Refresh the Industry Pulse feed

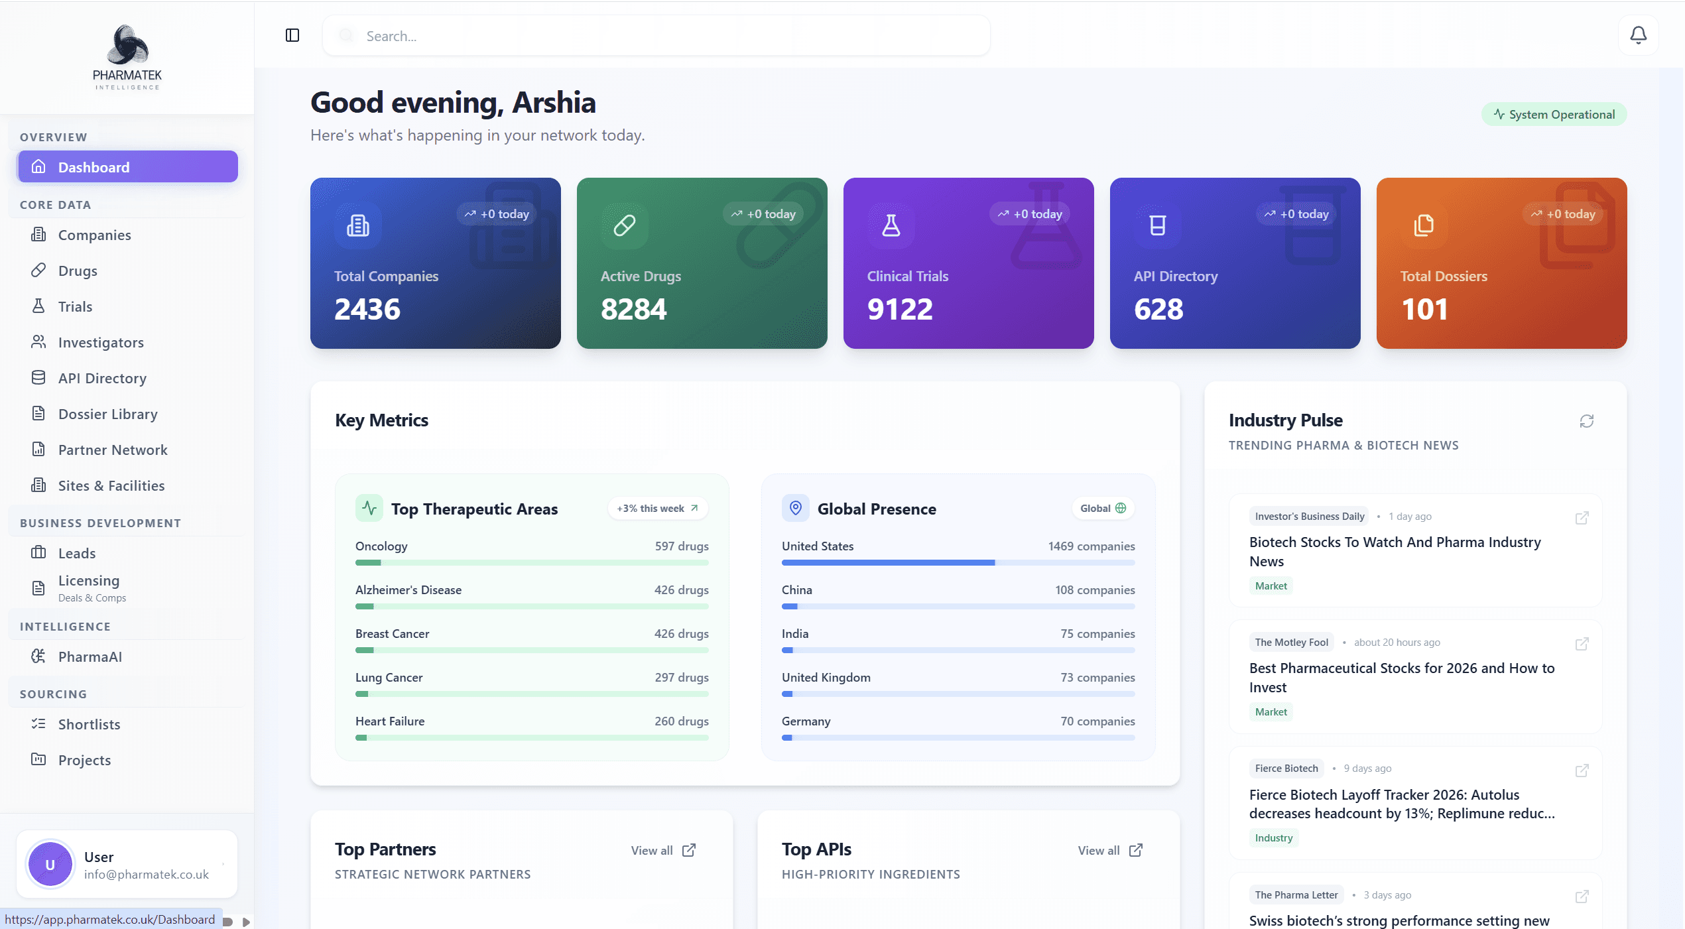coord(1586,421)
